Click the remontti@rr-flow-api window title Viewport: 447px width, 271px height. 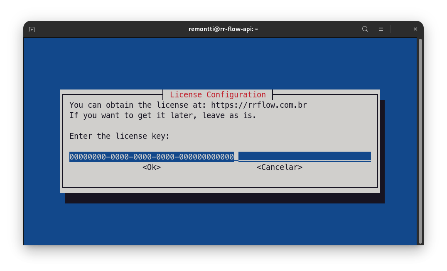[223, 29]
